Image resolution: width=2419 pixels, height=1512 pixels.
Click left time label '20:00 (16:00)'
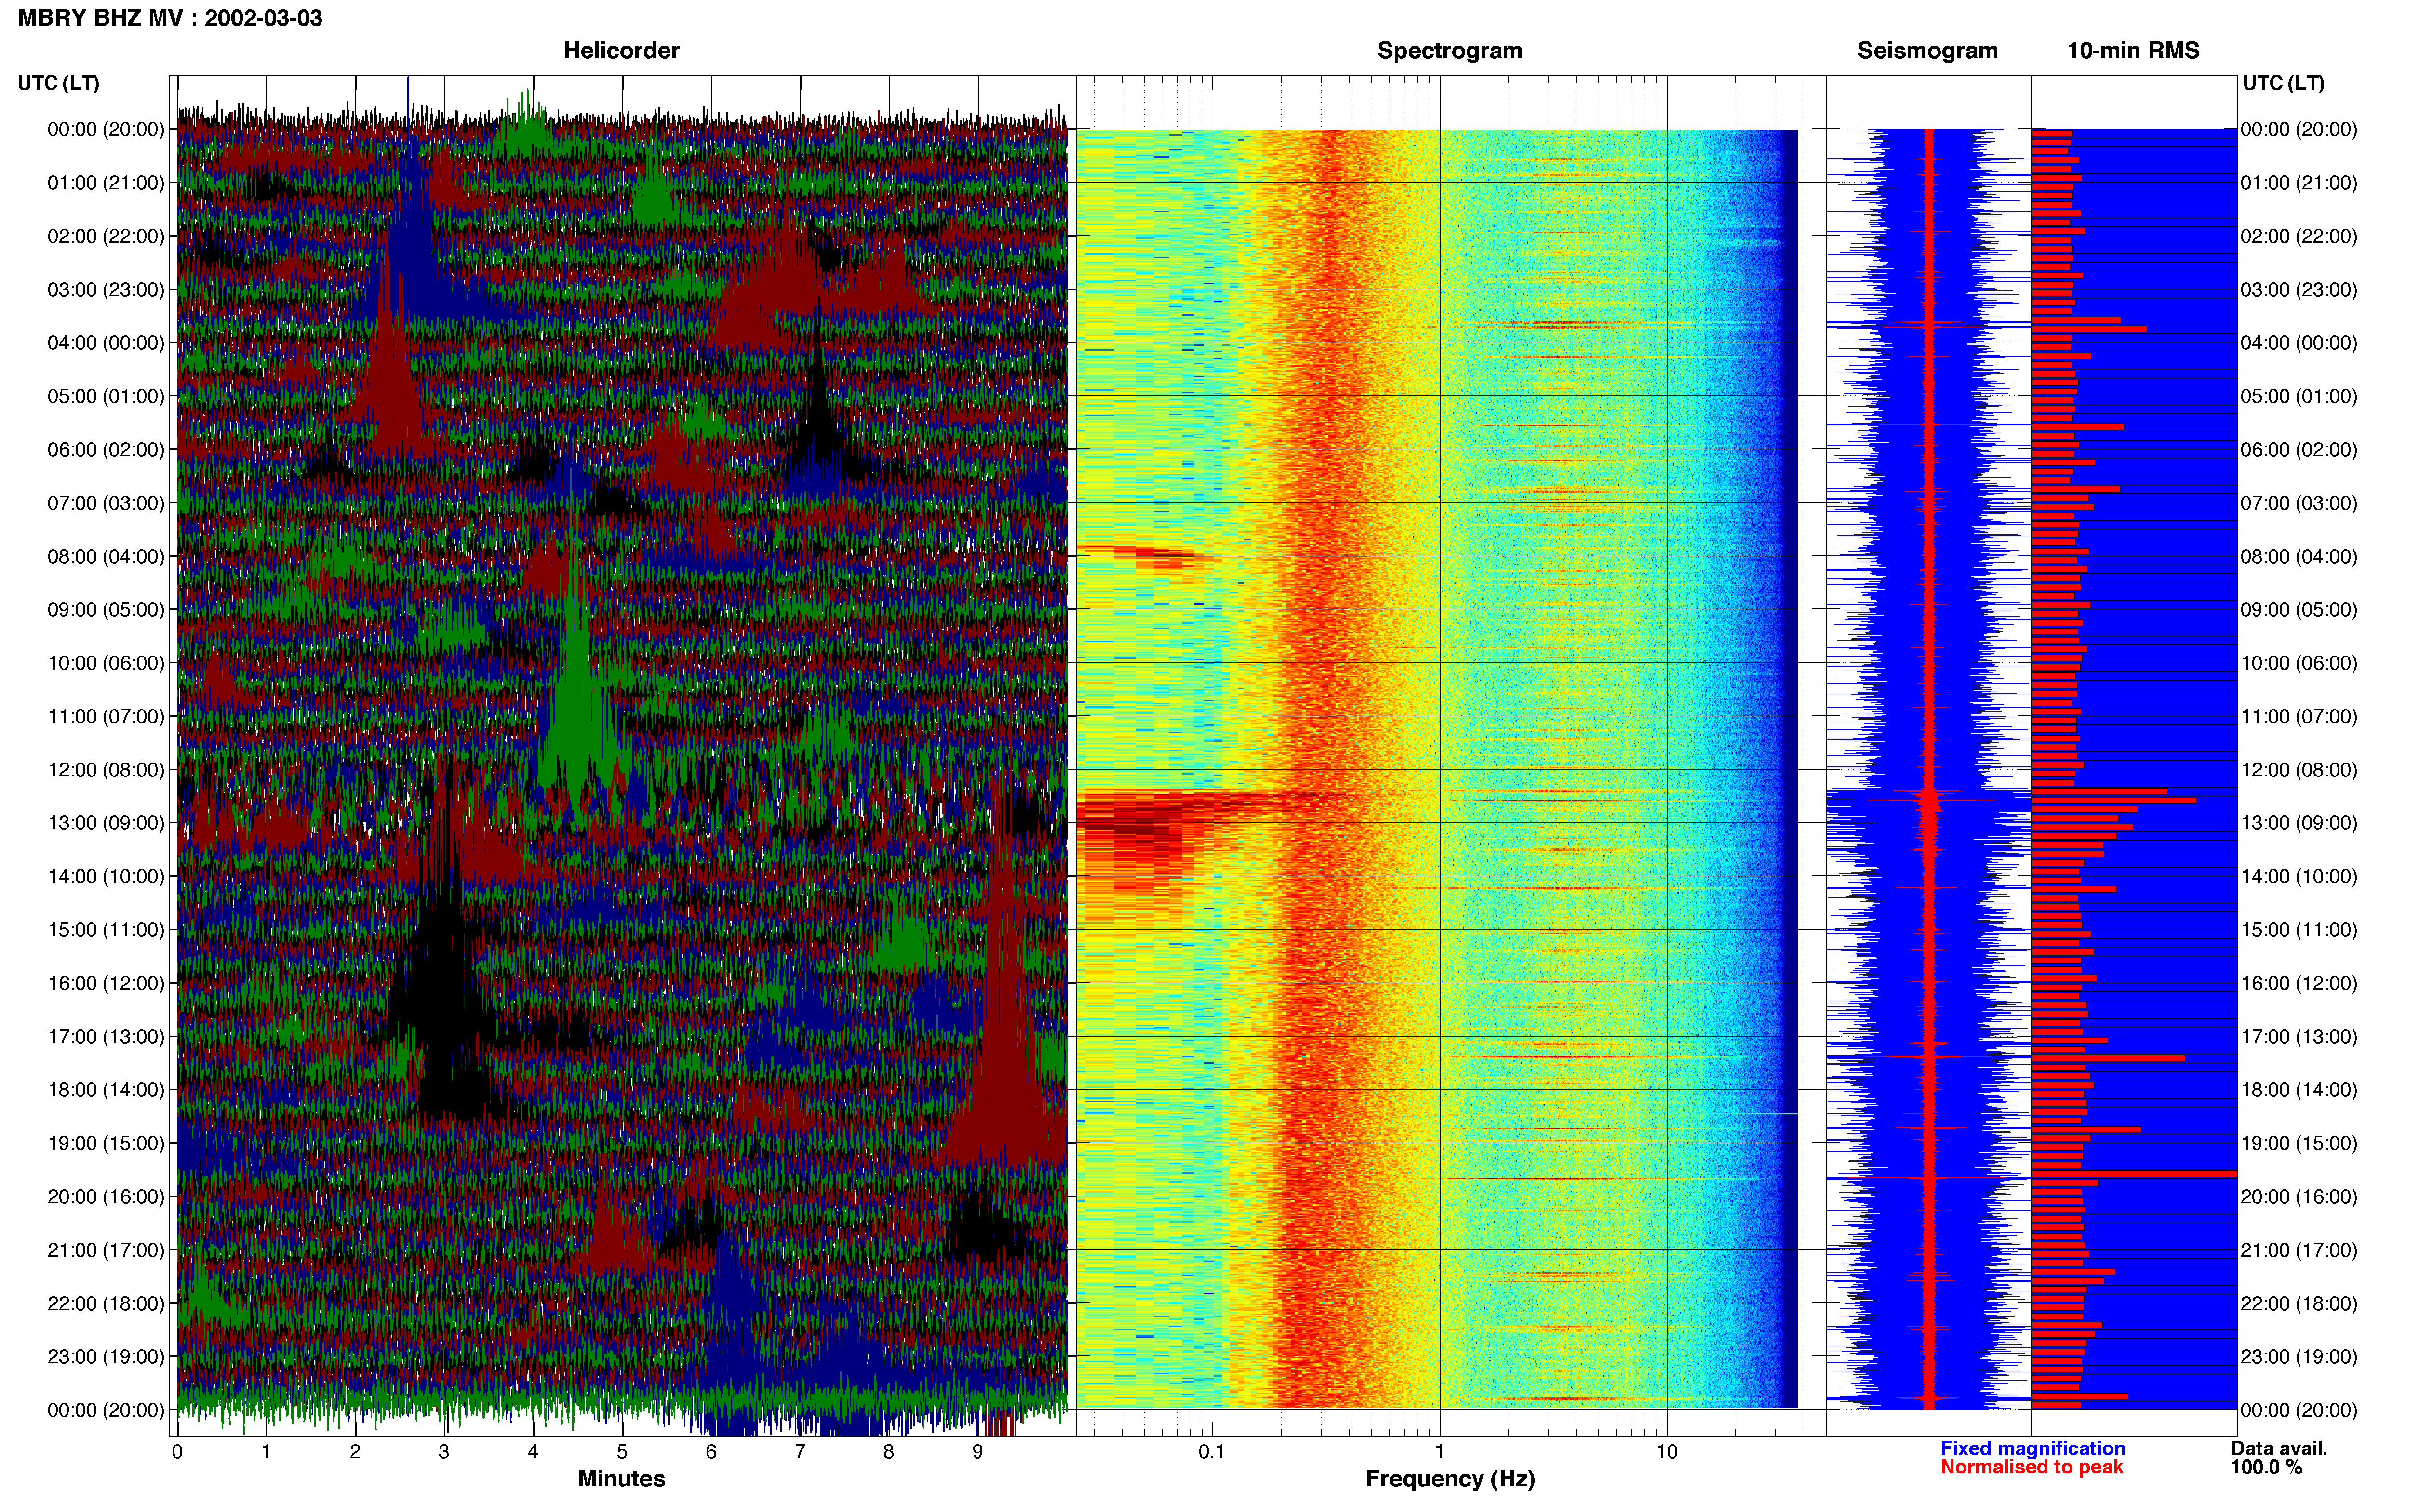[105, 1196]
